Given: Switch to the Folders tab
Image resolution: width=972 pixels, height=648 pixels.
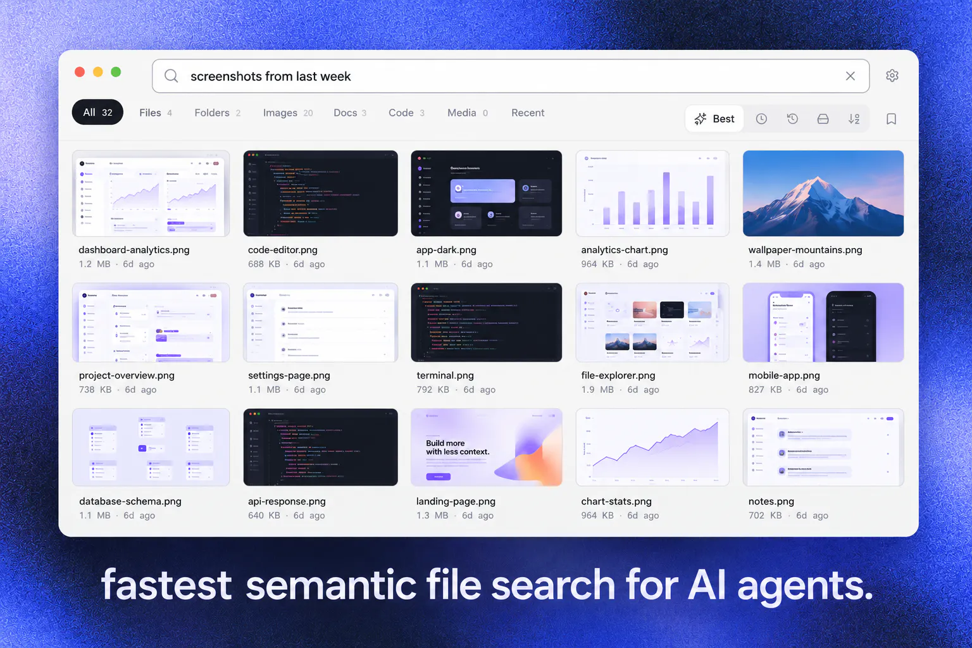Looking at the screenshot, I should pyautogui.click(x=218, y=113).
